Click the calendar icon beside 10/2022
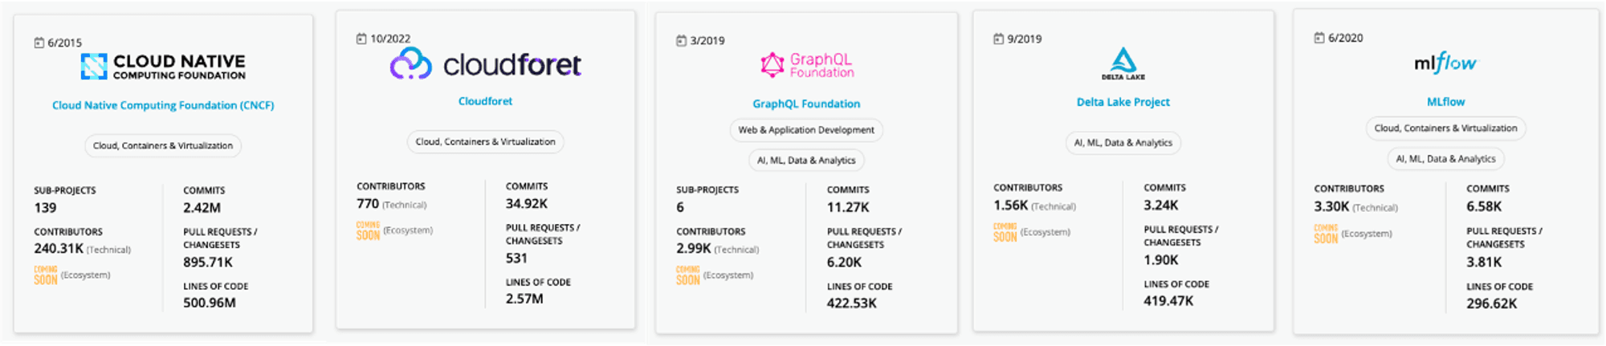The image size is (1606, 346). [x=361, y=39]
